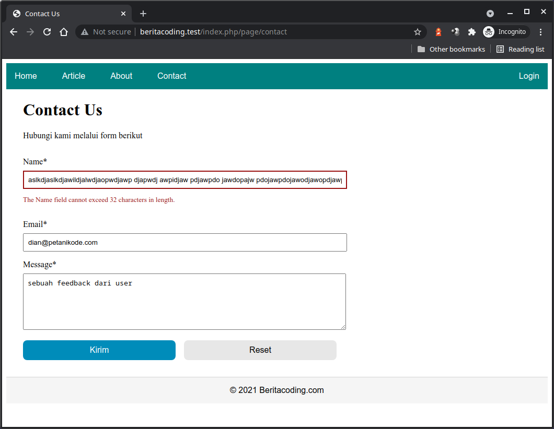Open the Reading list panel
This screenshot has height=429, width=554.
pos(520,49)
